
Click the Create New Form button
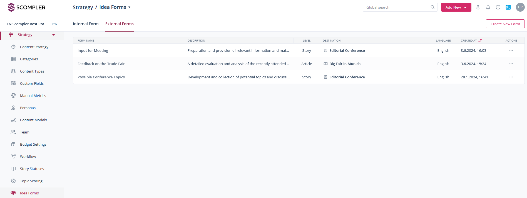[505, 24]
